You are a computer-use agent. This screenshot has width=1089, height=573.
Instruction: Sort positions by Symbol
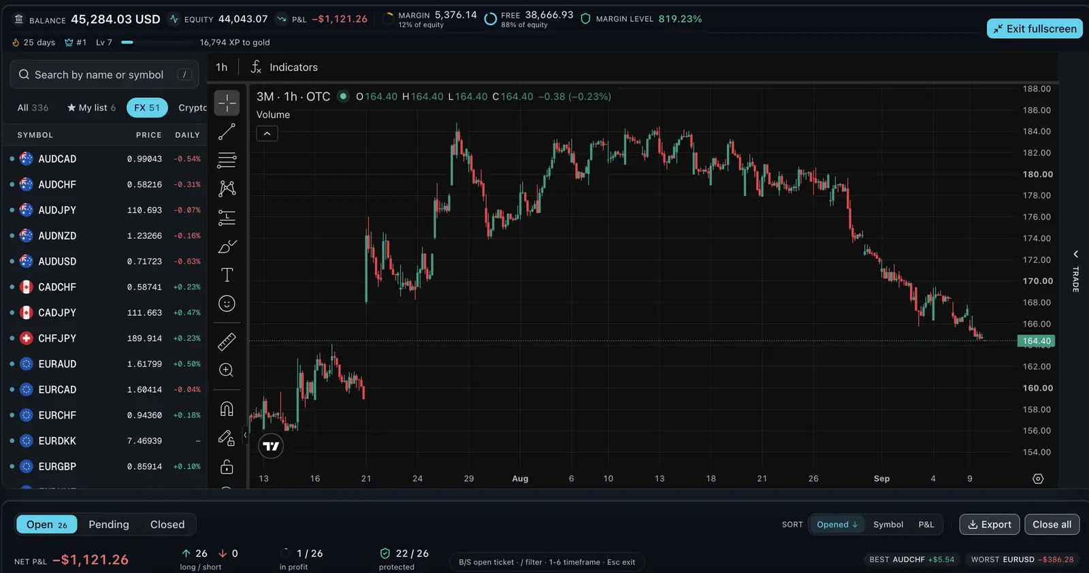[888, 524]
